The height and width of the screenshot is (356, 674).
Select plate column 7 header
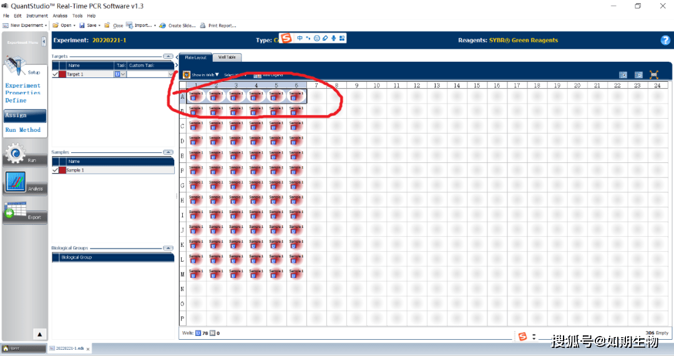coord(316,85)
